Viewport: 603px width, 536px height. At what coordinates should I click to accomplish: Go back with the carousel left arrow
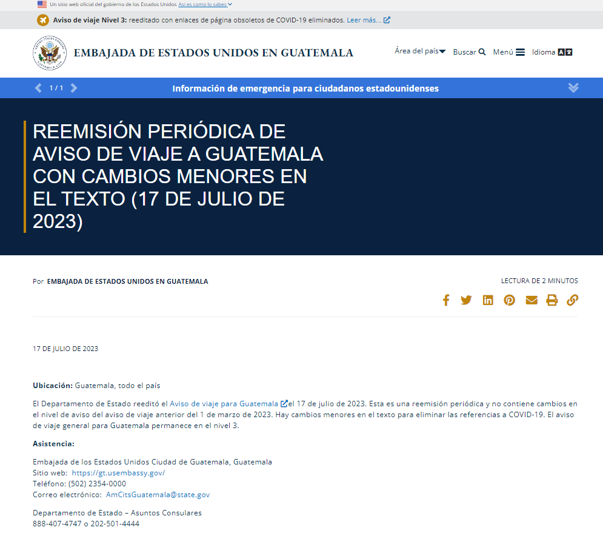(x=38, y=87)
